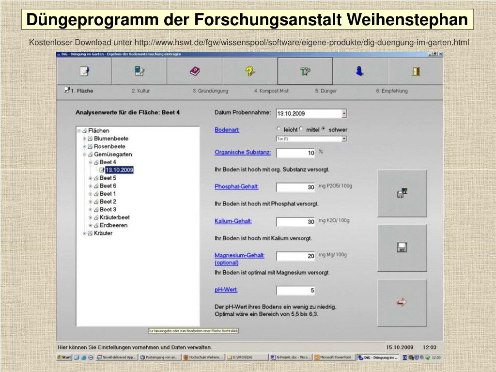The image size is (496, 372).
Task: Collapse the Beet 4 tree node
Action: 90,162
